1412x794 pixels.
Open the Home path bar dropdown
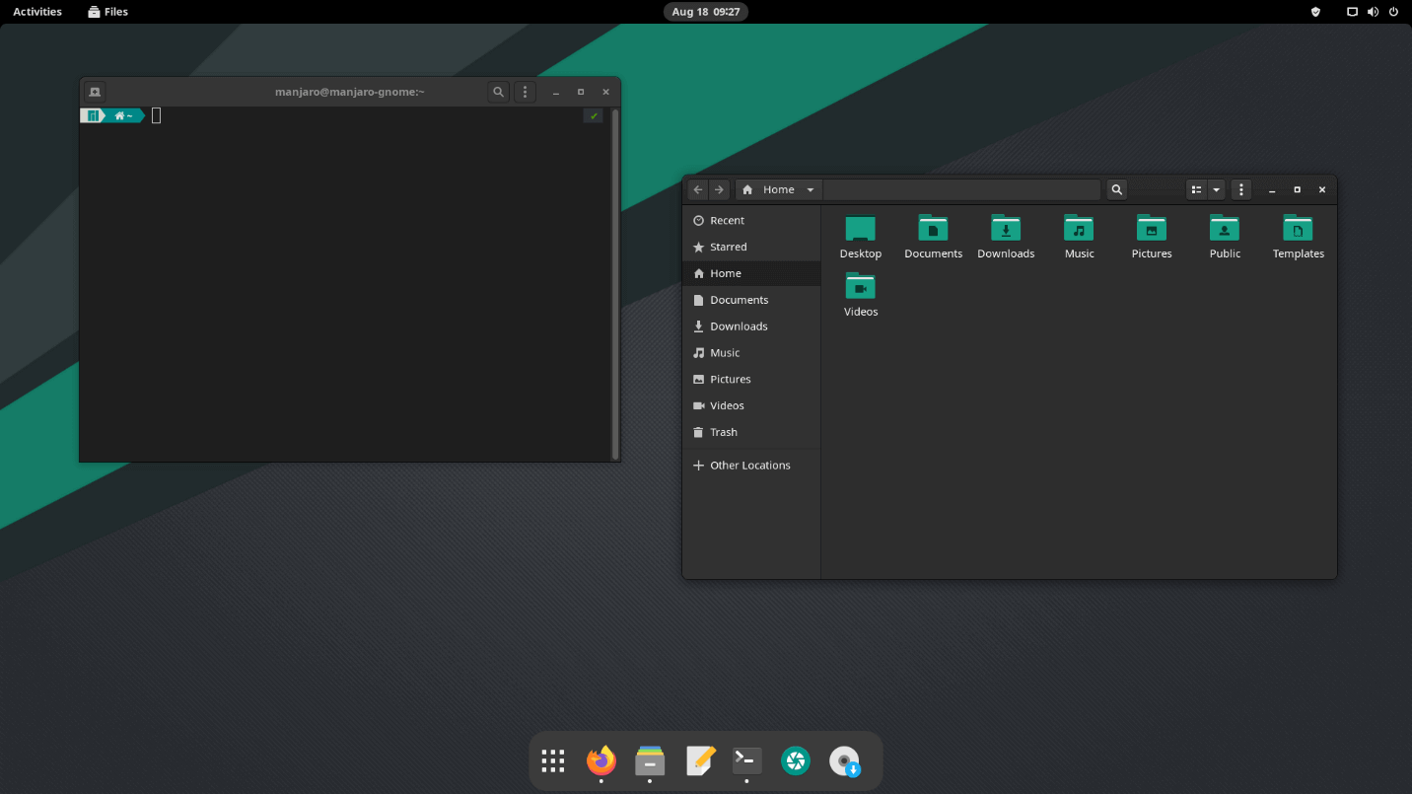coord(810,189)
